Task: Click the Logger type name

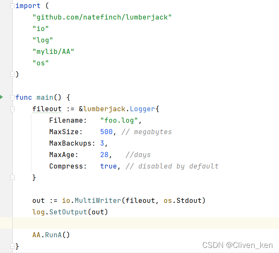Action: [x=142, y=109]
